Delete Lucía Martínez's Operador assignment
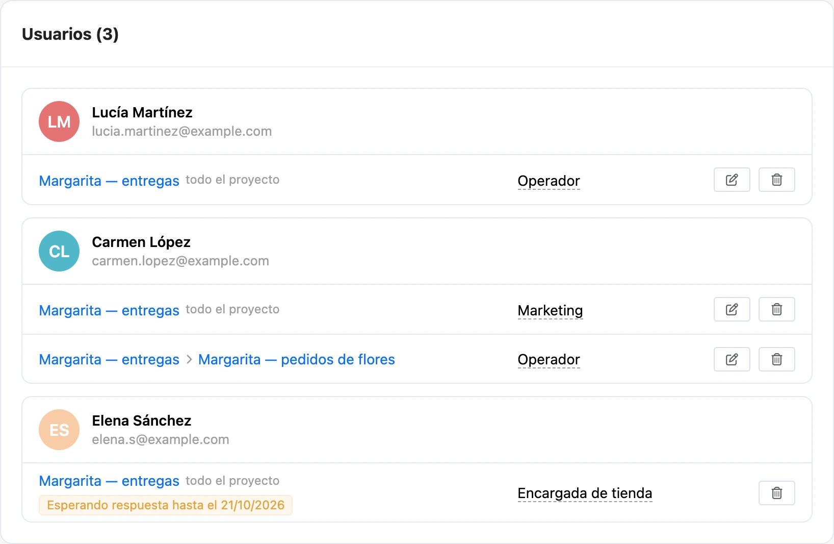 point(776,180)
